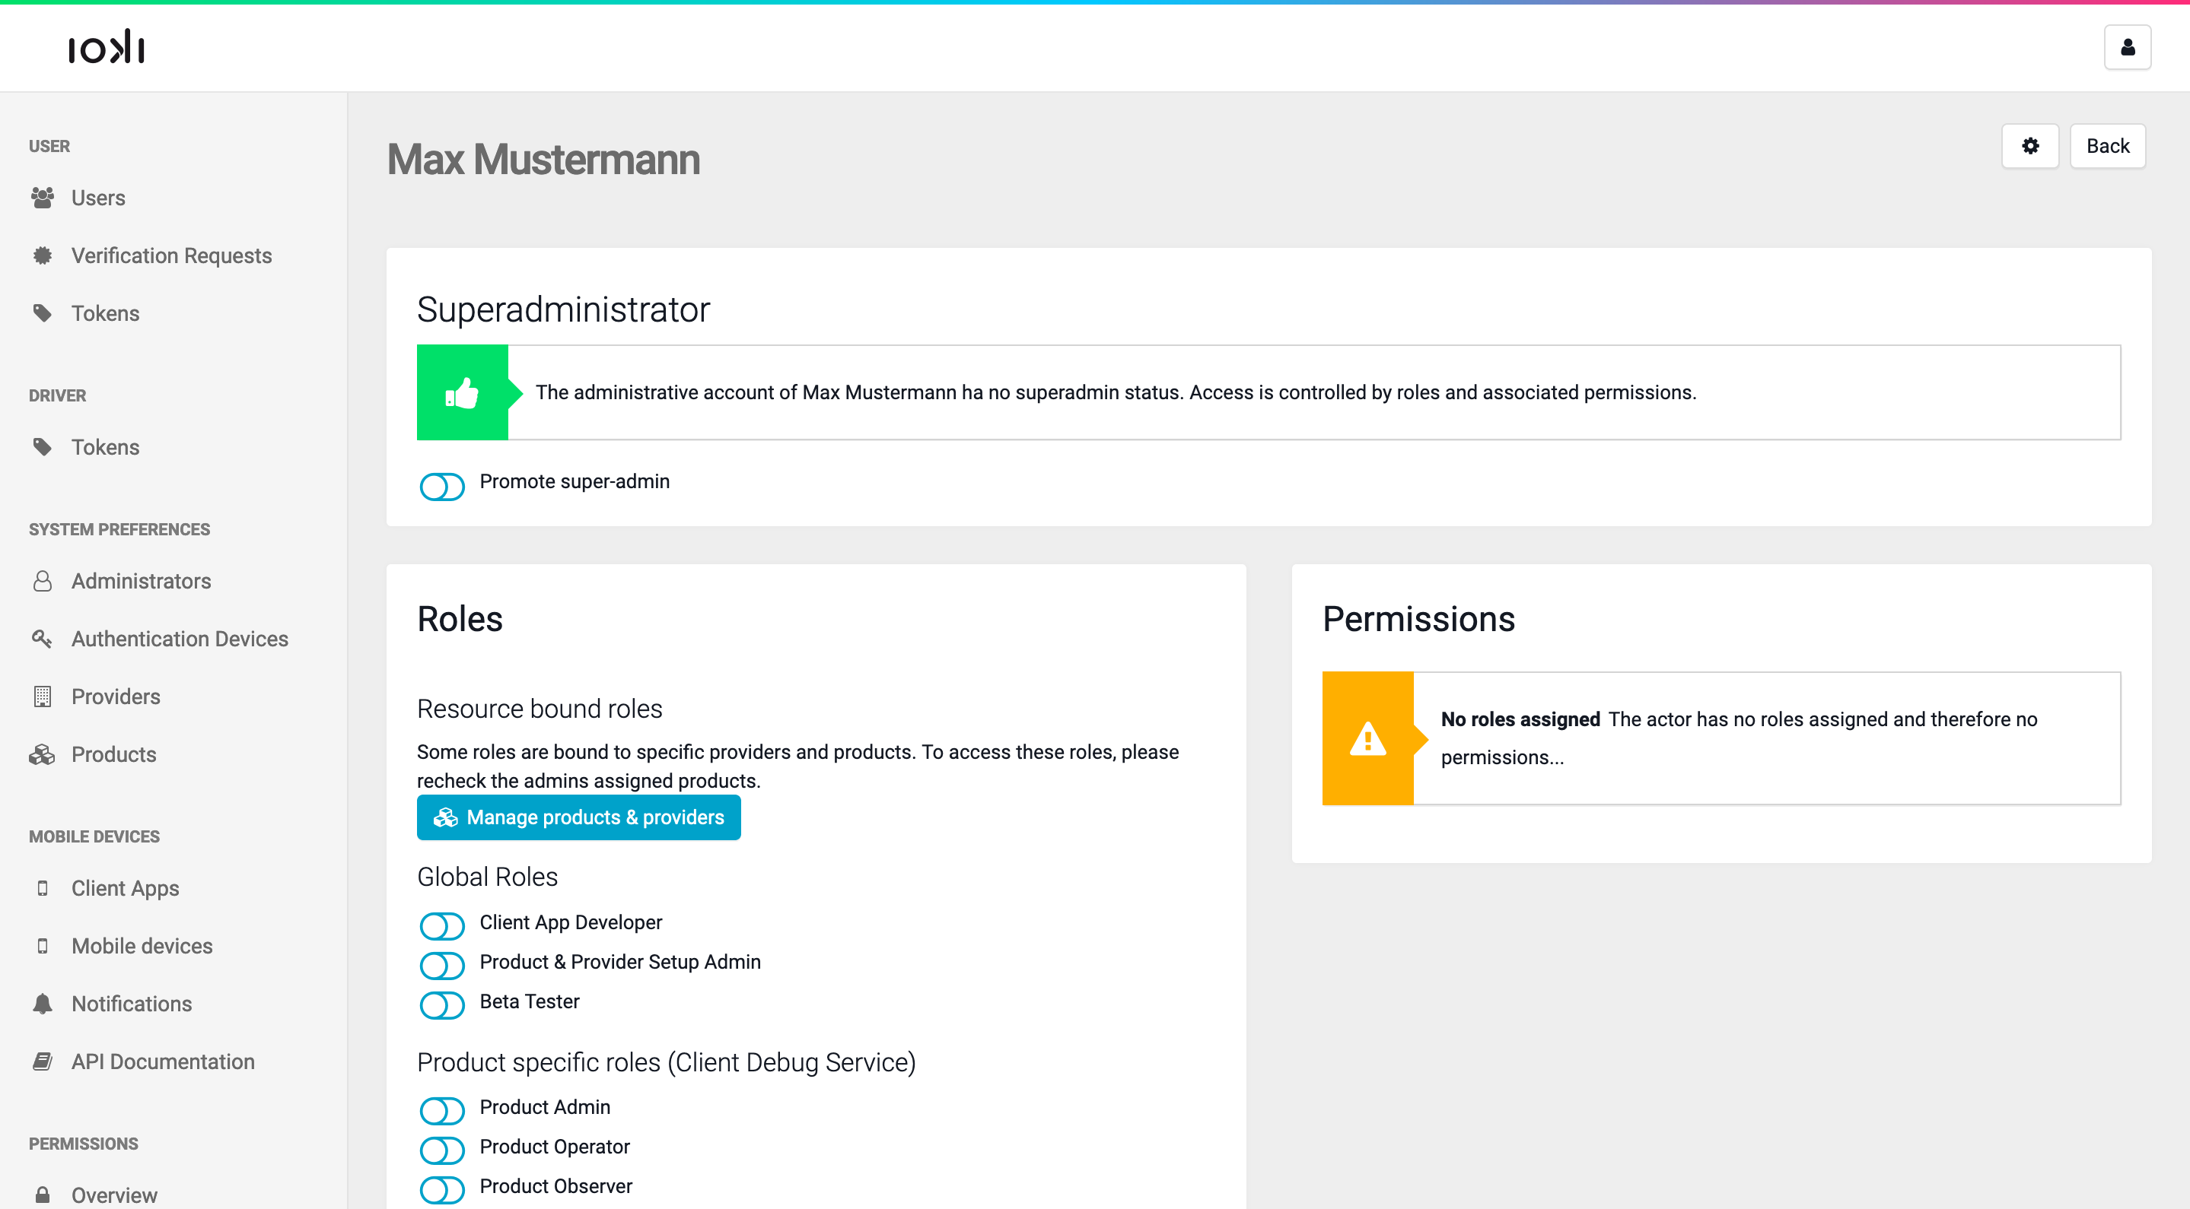Viewport: 2190px width, 1209px height.
Task: Click the Global Roles heading
Action: pos(487,877)
